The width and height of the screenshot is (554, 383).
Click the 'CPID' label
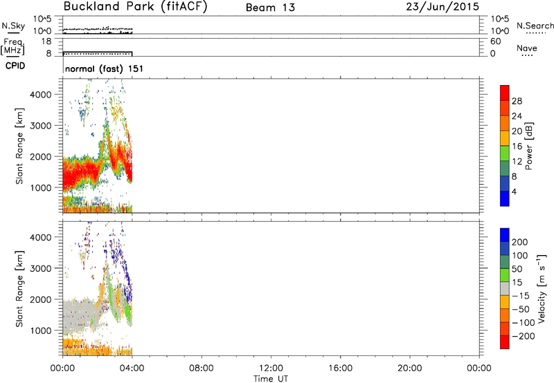[x=15, y=66]
